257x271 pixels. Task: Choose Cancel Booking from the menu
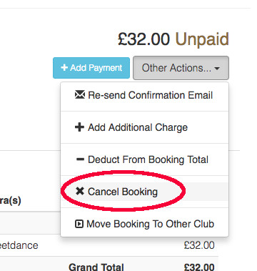(144, 192)
